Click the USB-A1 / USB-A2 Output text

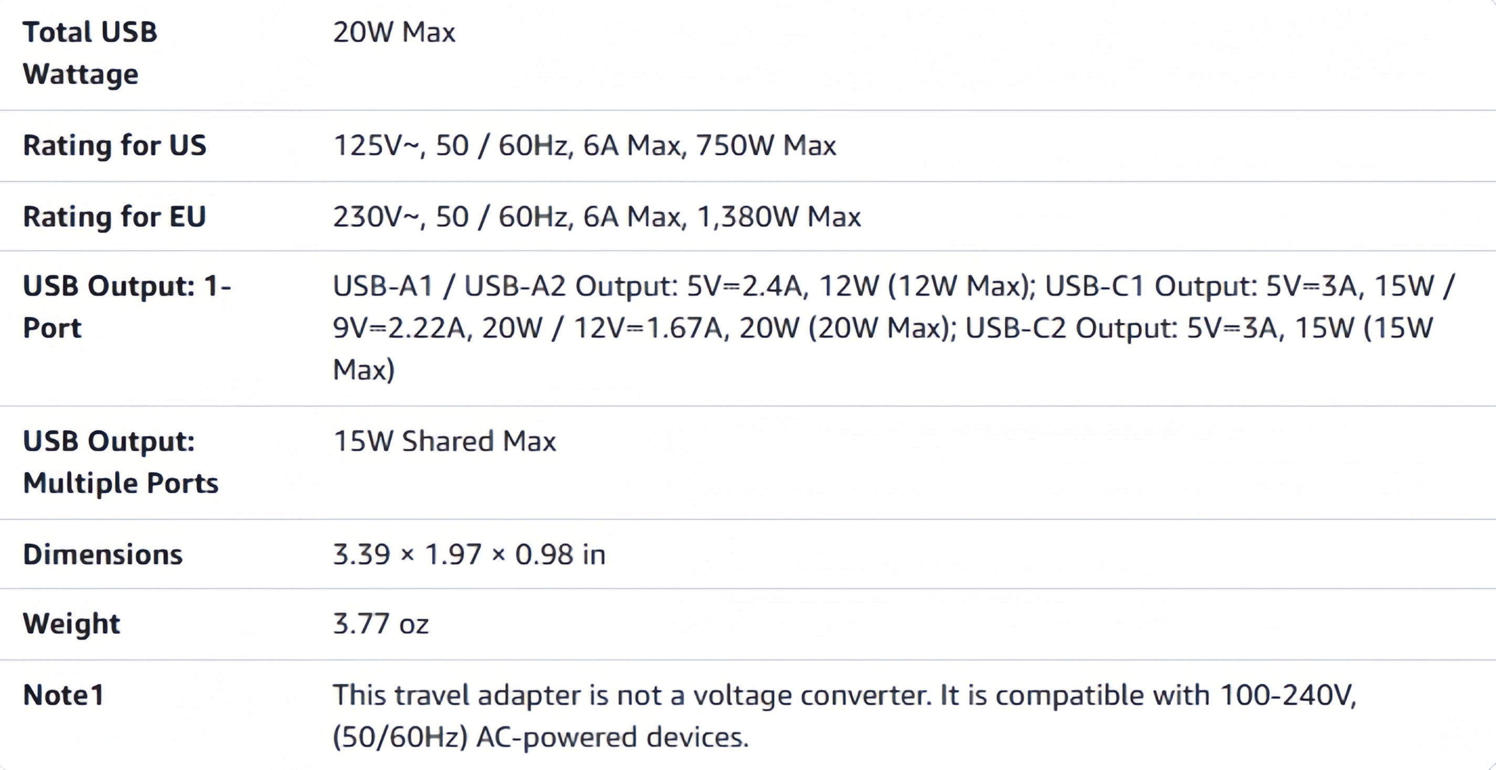pos(505,286)
